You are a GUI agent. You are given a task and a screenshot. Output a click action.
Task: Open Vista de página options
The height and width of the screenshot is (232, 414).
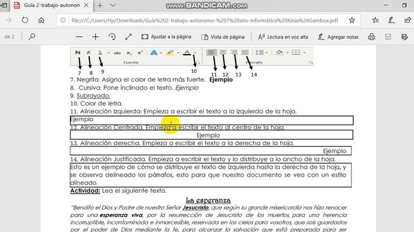pos(223,37)
